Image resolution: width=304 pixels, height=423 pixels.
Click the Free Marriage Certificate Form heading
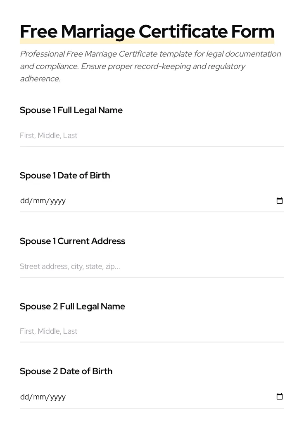(x=147, y=31)
